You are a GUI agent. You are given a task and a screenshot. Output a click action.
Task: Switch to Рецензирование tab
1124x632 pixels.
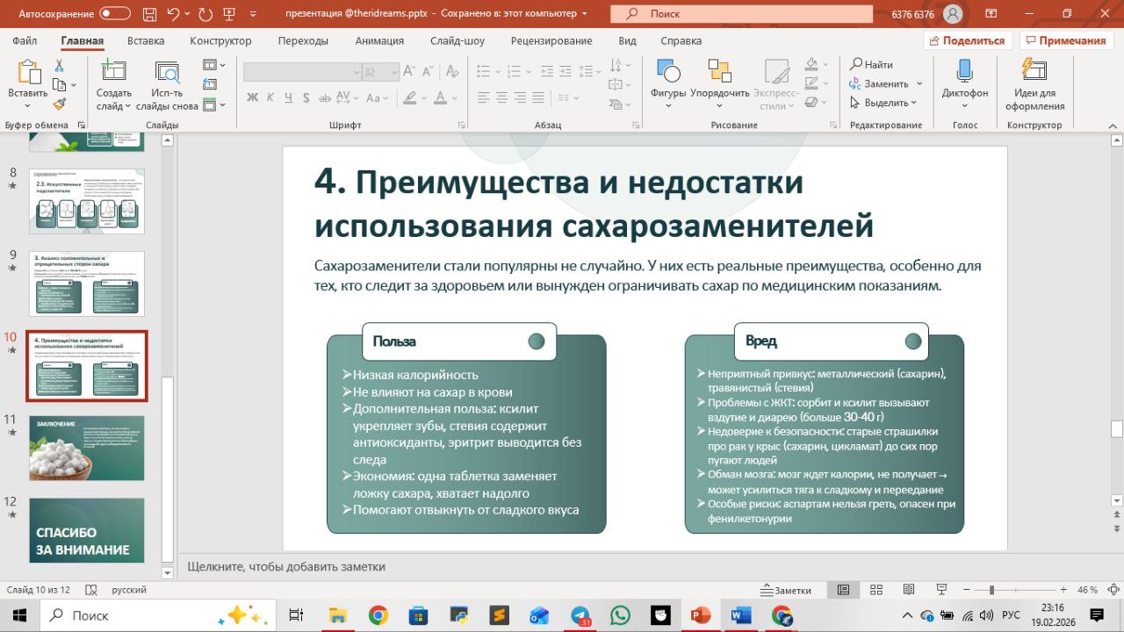[551, 41]
